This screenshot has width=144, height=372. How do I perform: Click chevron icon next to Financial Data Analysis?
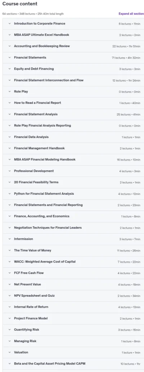point(9,137)
